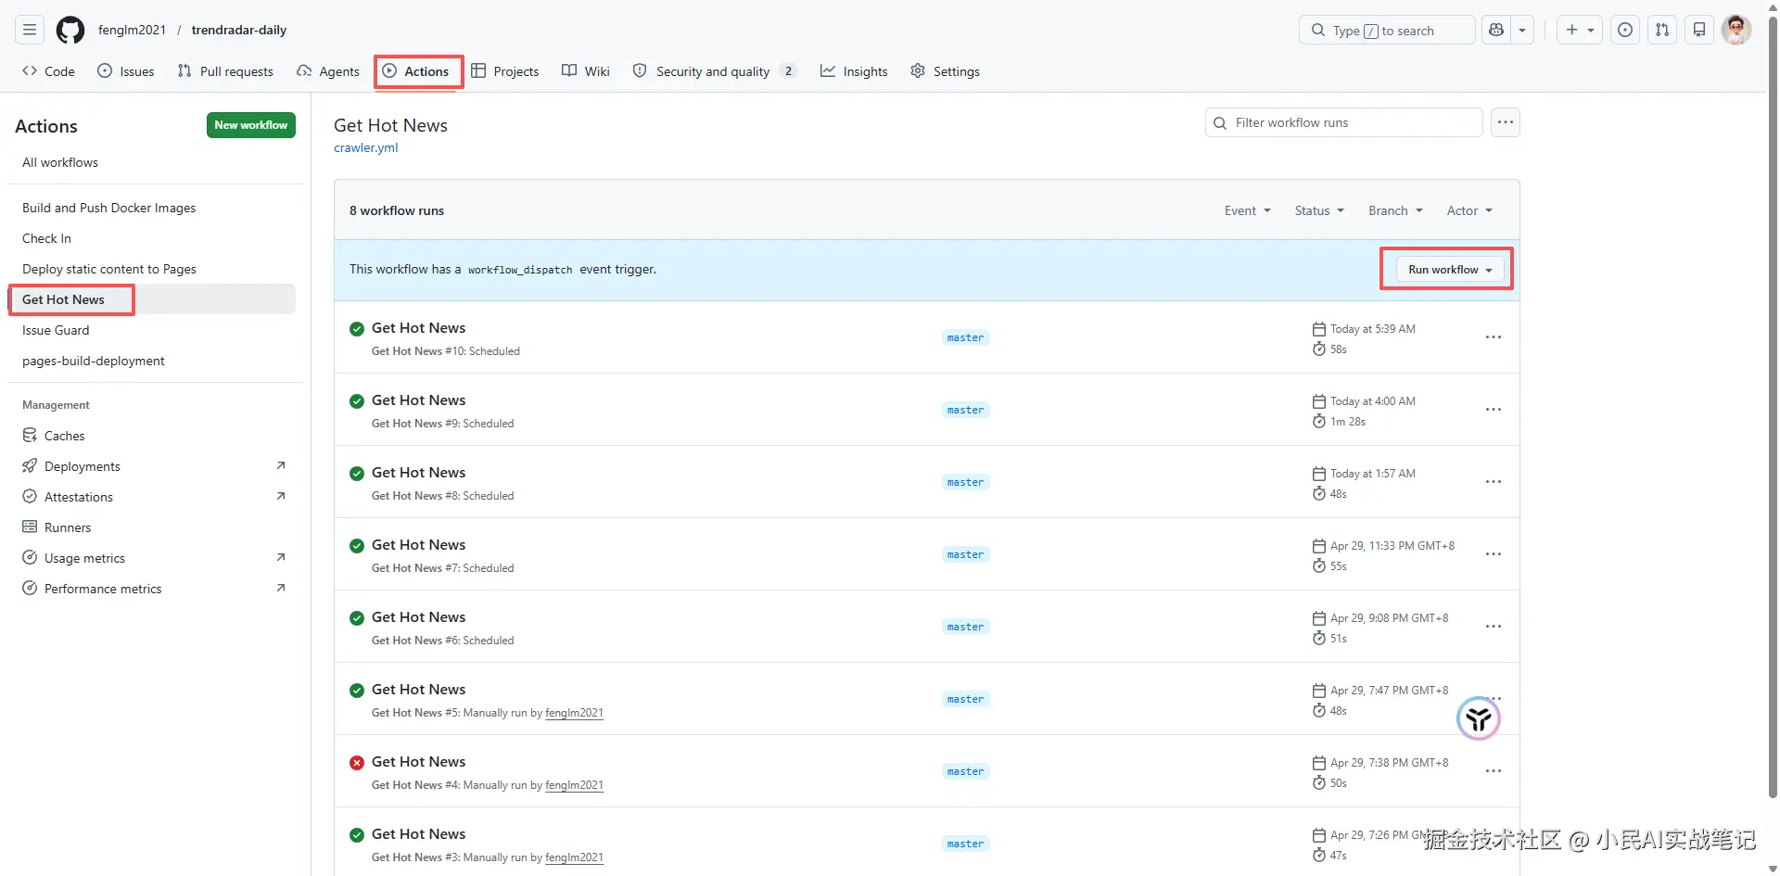1780x876 pixels.
Task: Open the Branch filter dropdown
Action: pyautogui.click(x=1394, y=210)
